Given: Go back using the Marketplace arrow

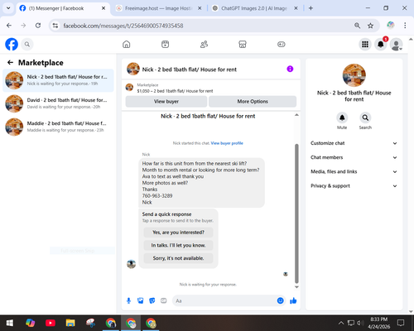Looking at the screenshot, I should 10,63.
